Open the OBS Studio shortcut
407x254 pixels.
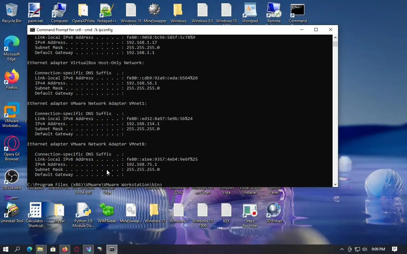12,179
